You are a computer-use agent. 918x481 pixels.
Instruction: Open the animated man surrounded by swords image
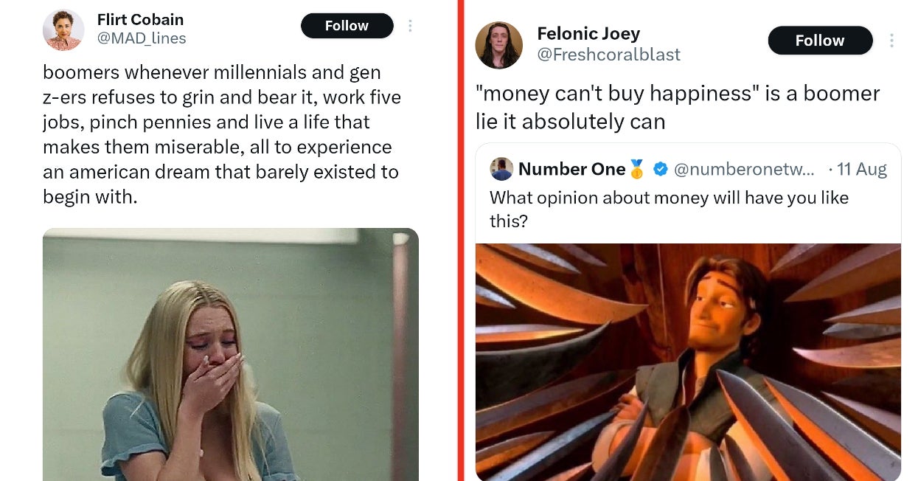click(687, 361)
